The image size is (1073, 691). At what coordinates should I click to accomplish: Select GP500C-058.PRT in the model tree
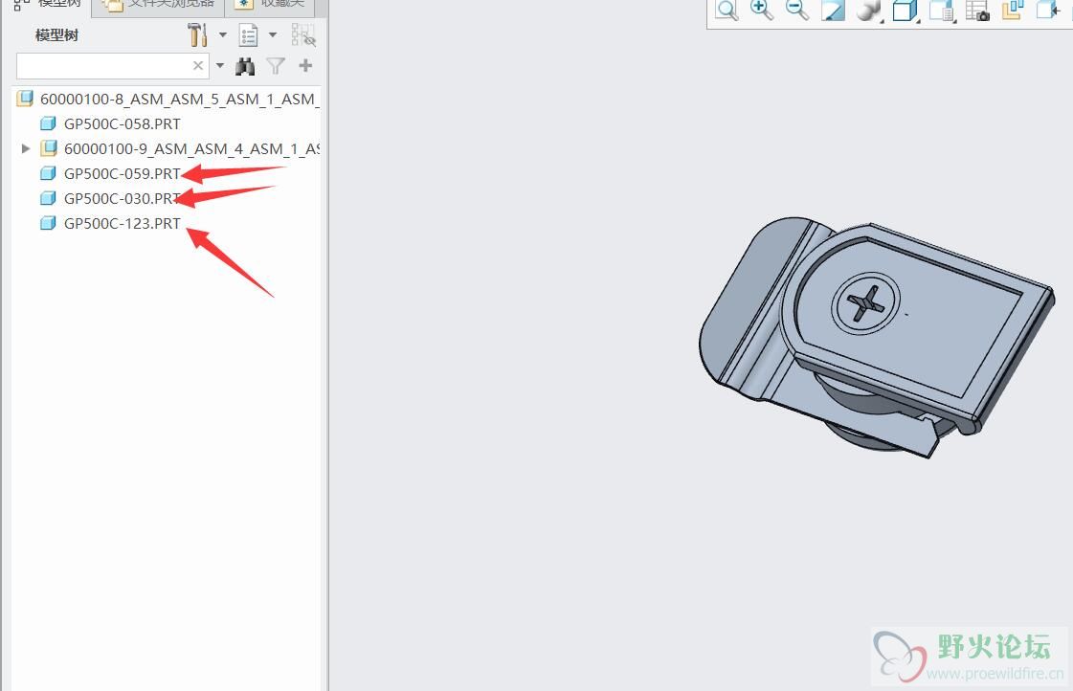[x=122, y=123]
